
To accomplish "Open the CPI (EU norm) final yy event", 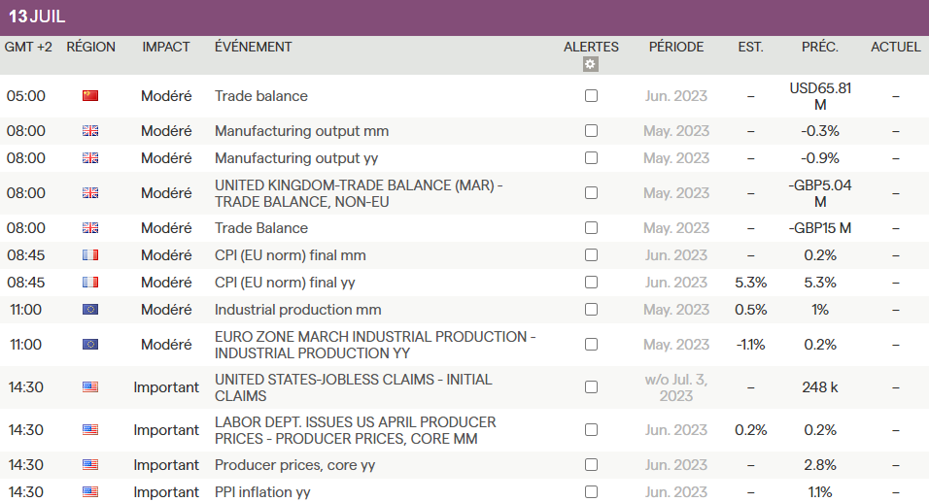I will click(290, 283).
